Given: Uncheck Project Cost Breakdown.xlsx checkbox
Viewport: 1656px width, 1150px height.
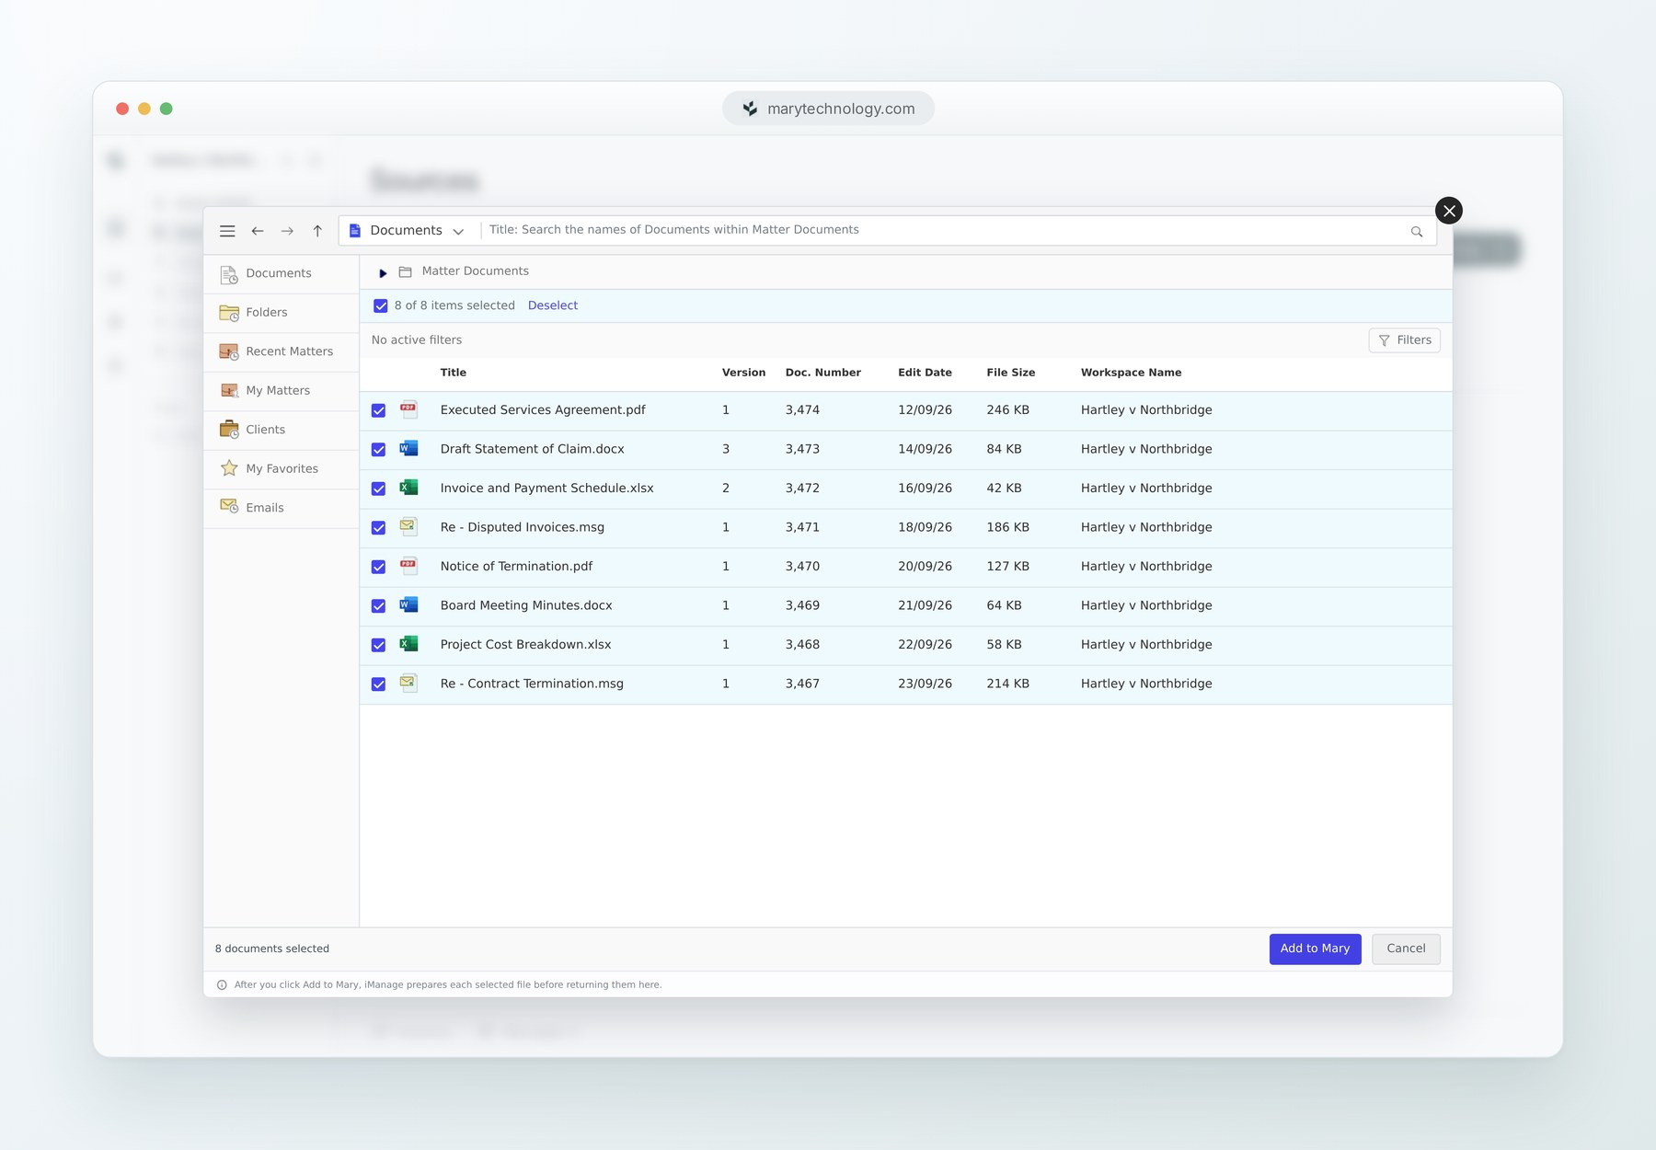Looking at the screenshot, I should pyautogui.click(x=378, y=645).
